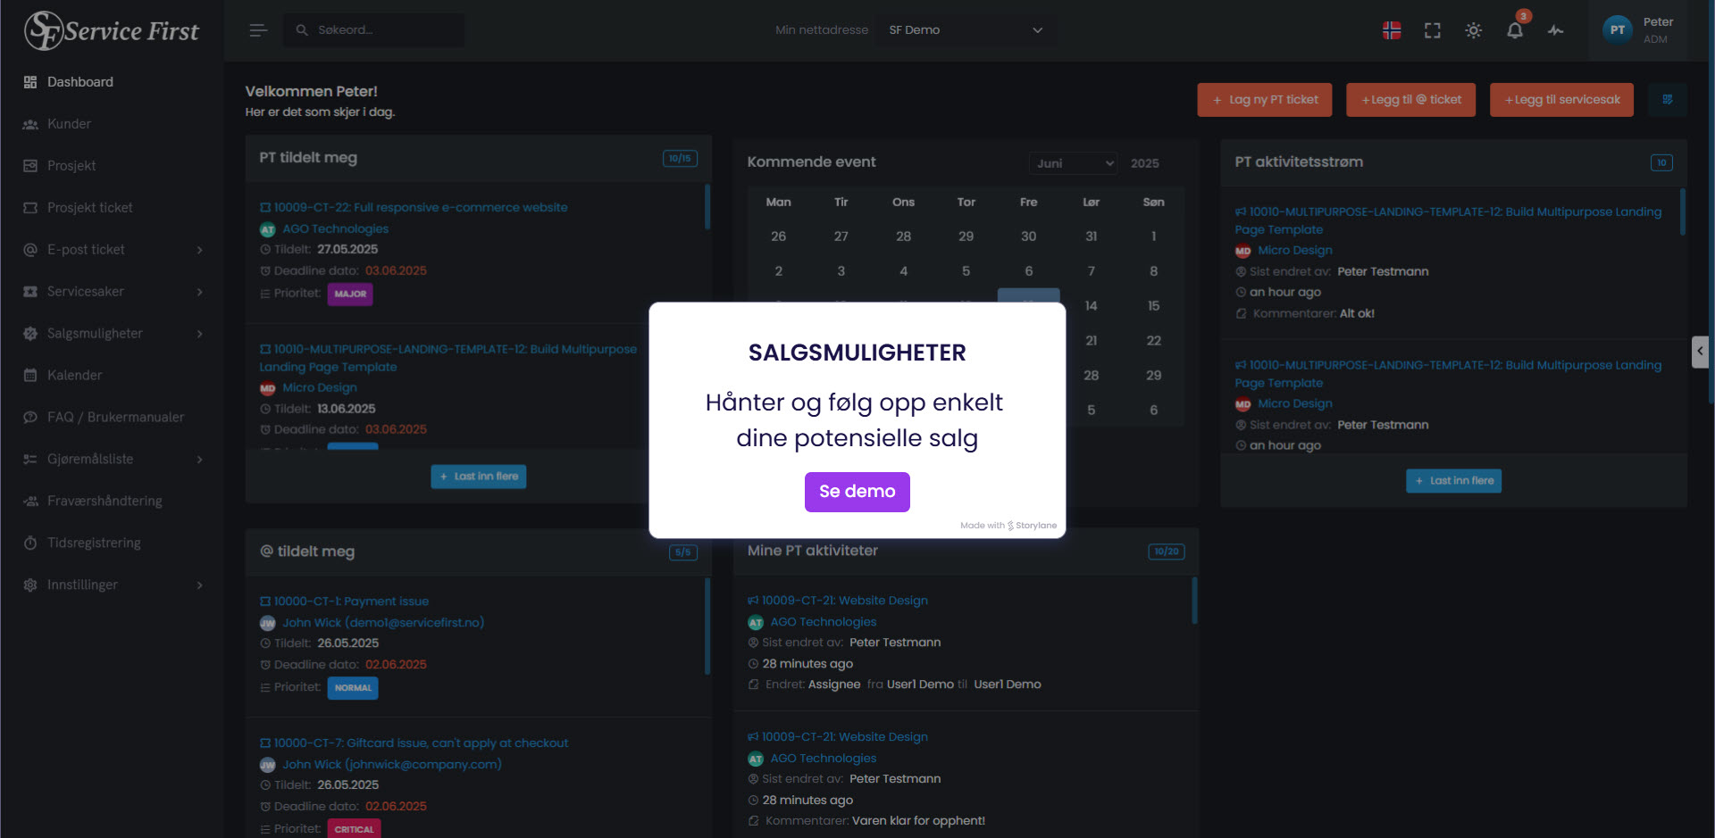Viewport: 1715px width, 838px height.
Task: Toggle light/dark theme with sun icon
Action: point(1474,30)
